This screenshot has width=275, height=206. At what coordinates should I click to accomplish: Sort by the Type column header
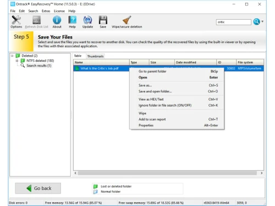click(139, 62)
